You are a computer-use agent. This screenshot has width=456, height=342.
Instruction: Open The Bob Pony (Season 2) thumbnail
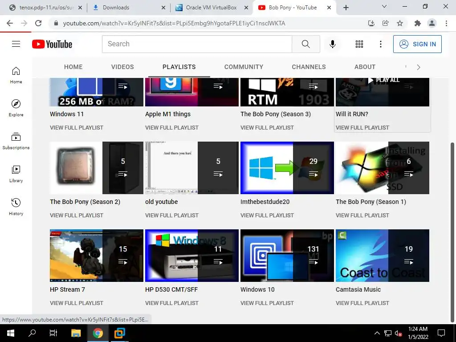[97, 168]
